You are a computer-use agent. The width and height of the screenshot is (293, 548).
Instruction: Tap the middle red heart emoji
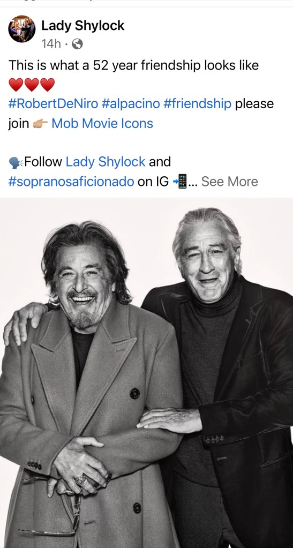[32, 85]
